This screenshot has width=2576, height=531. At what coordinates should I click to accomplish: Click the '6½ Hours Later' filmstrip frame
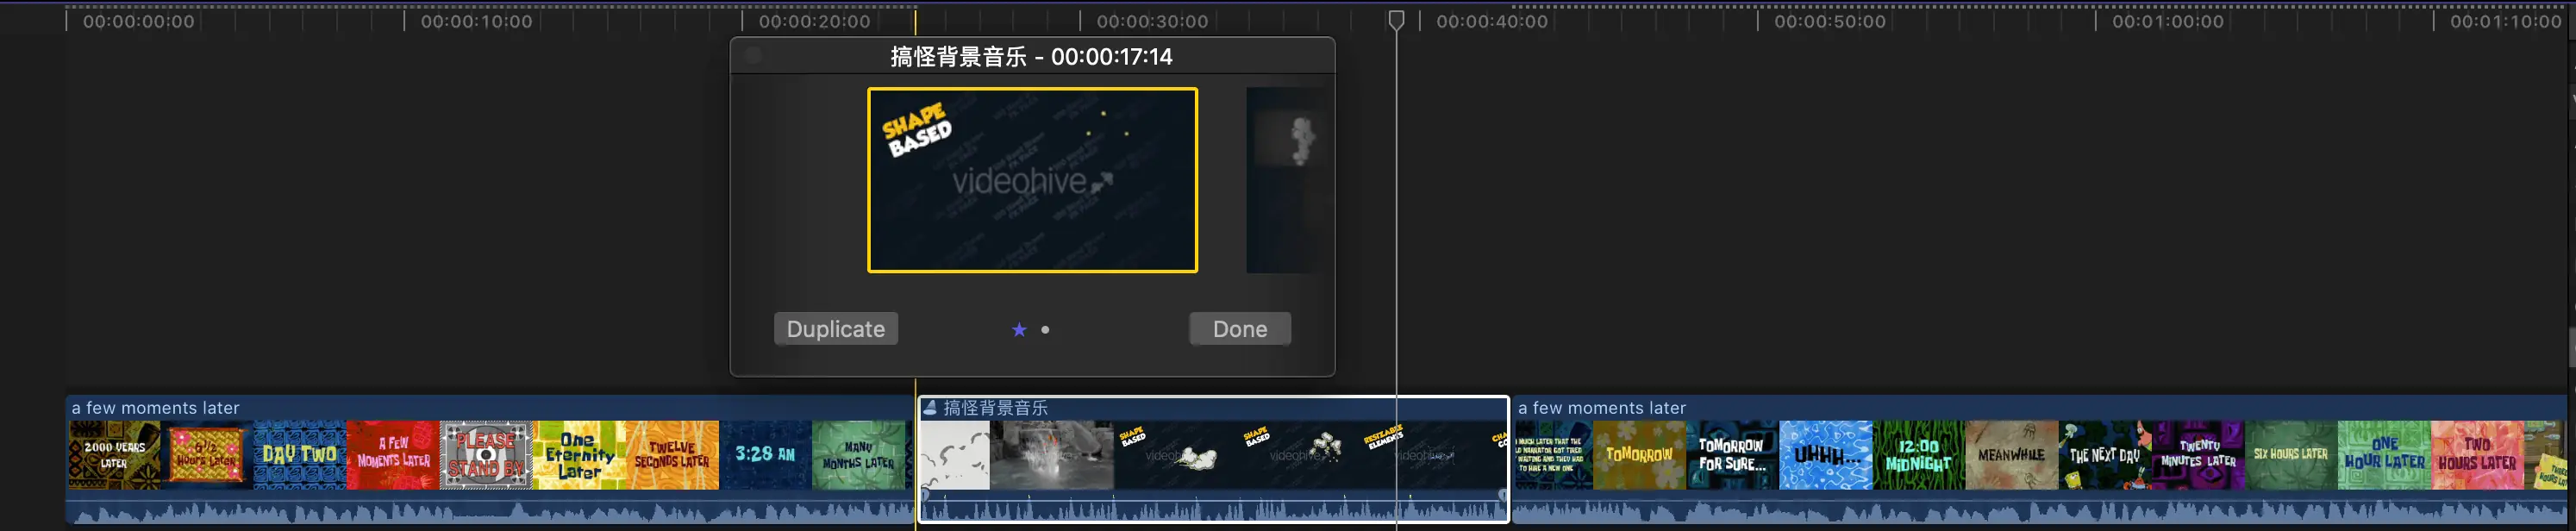click(207, 455)
